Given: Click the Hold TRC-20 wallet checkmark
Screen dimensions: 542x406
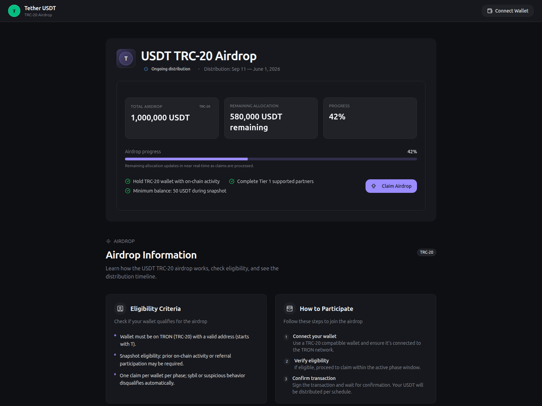Looking at the screenshot, I should pyautogui.click(x=128, y=181).
